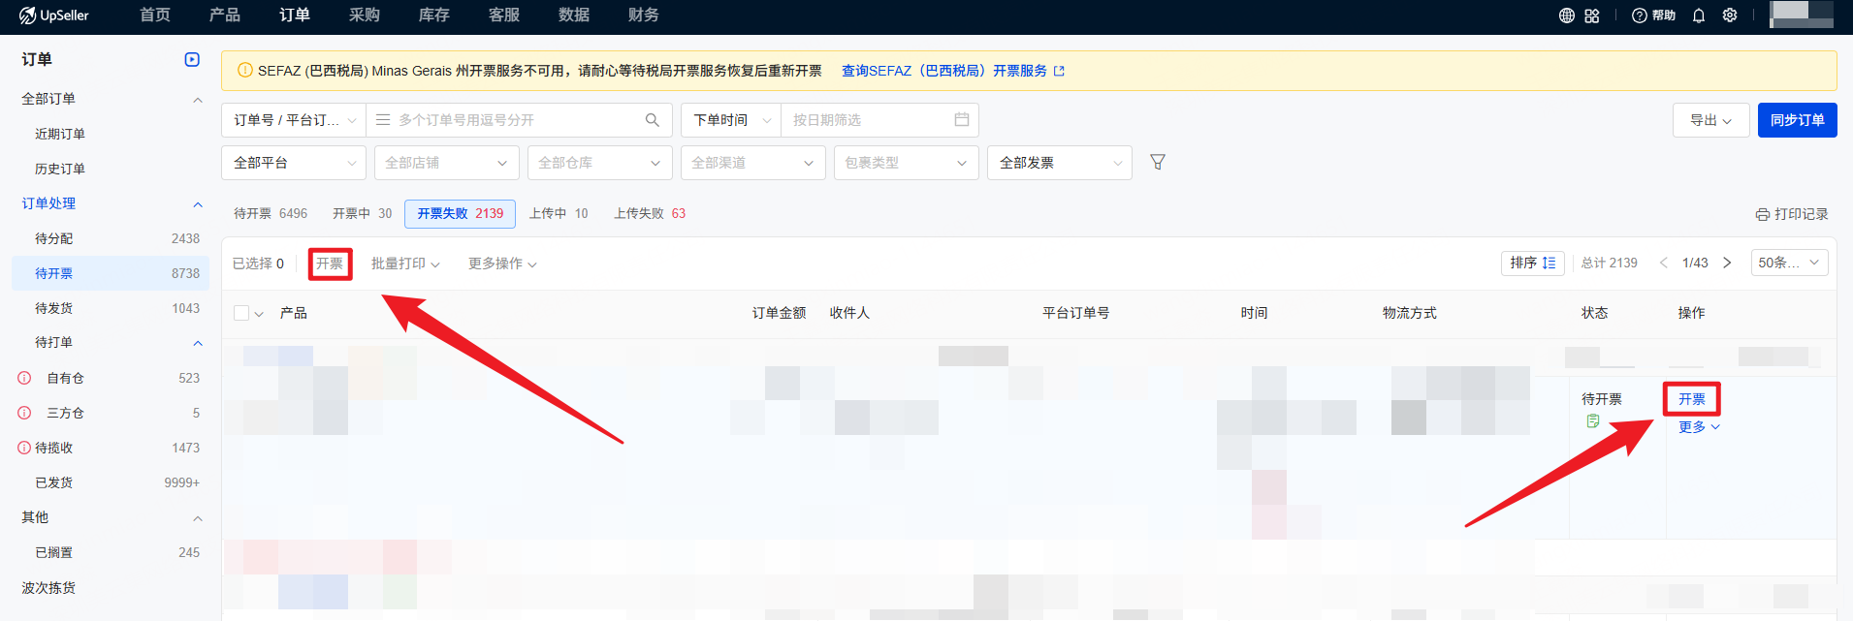The width and height of the screenshot is (1853, 621).
Task: Open the 库存 top menu
Action: (x=433, y=16)
